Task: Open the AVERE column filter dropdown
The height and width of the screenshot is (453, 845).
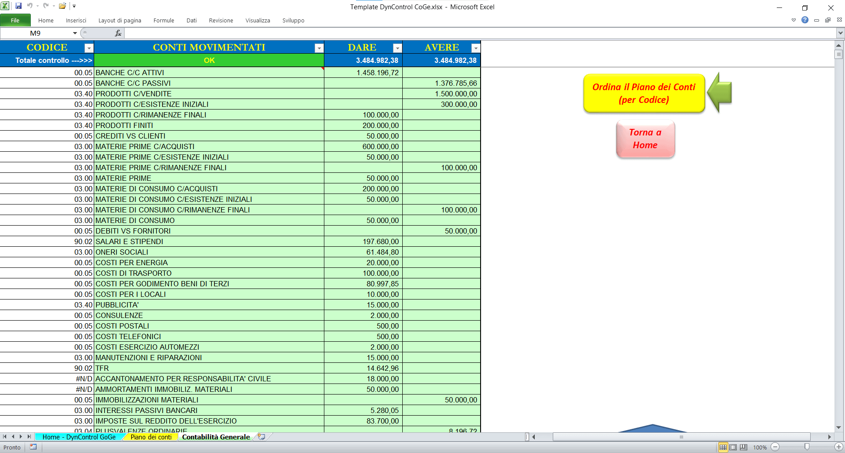Action: [x=476, y=48]
